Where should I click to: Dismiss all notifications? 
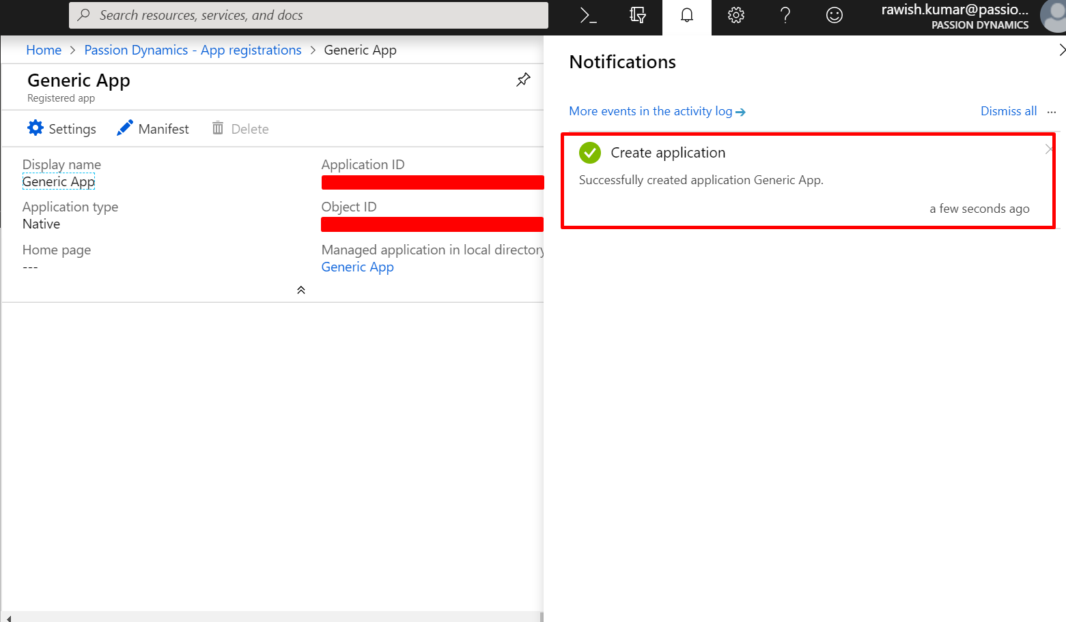tap(1008, 111)
